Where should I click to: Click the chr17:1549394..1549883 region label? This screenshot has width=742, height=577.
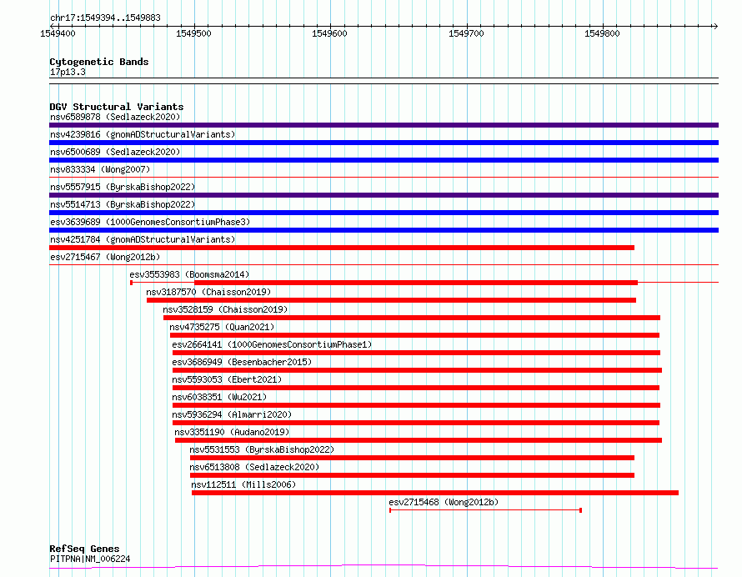pyautogui.click(x=105, y=18)
